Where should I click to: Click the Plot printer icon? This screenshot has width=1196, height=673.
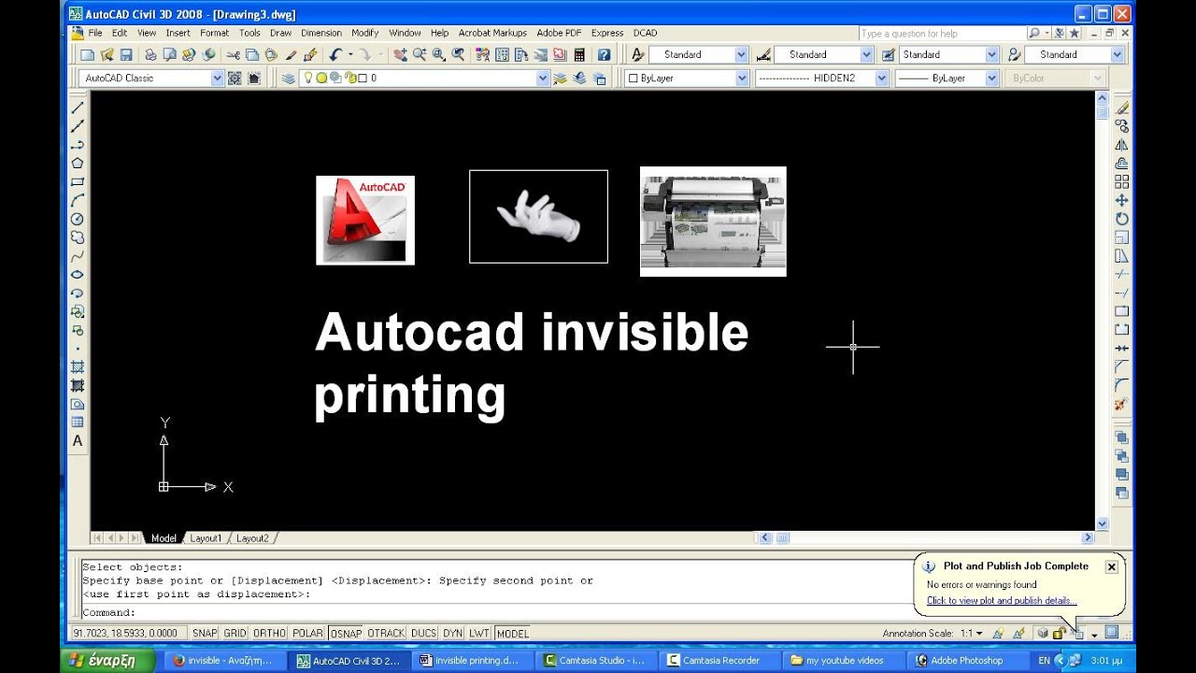(150, 55)
